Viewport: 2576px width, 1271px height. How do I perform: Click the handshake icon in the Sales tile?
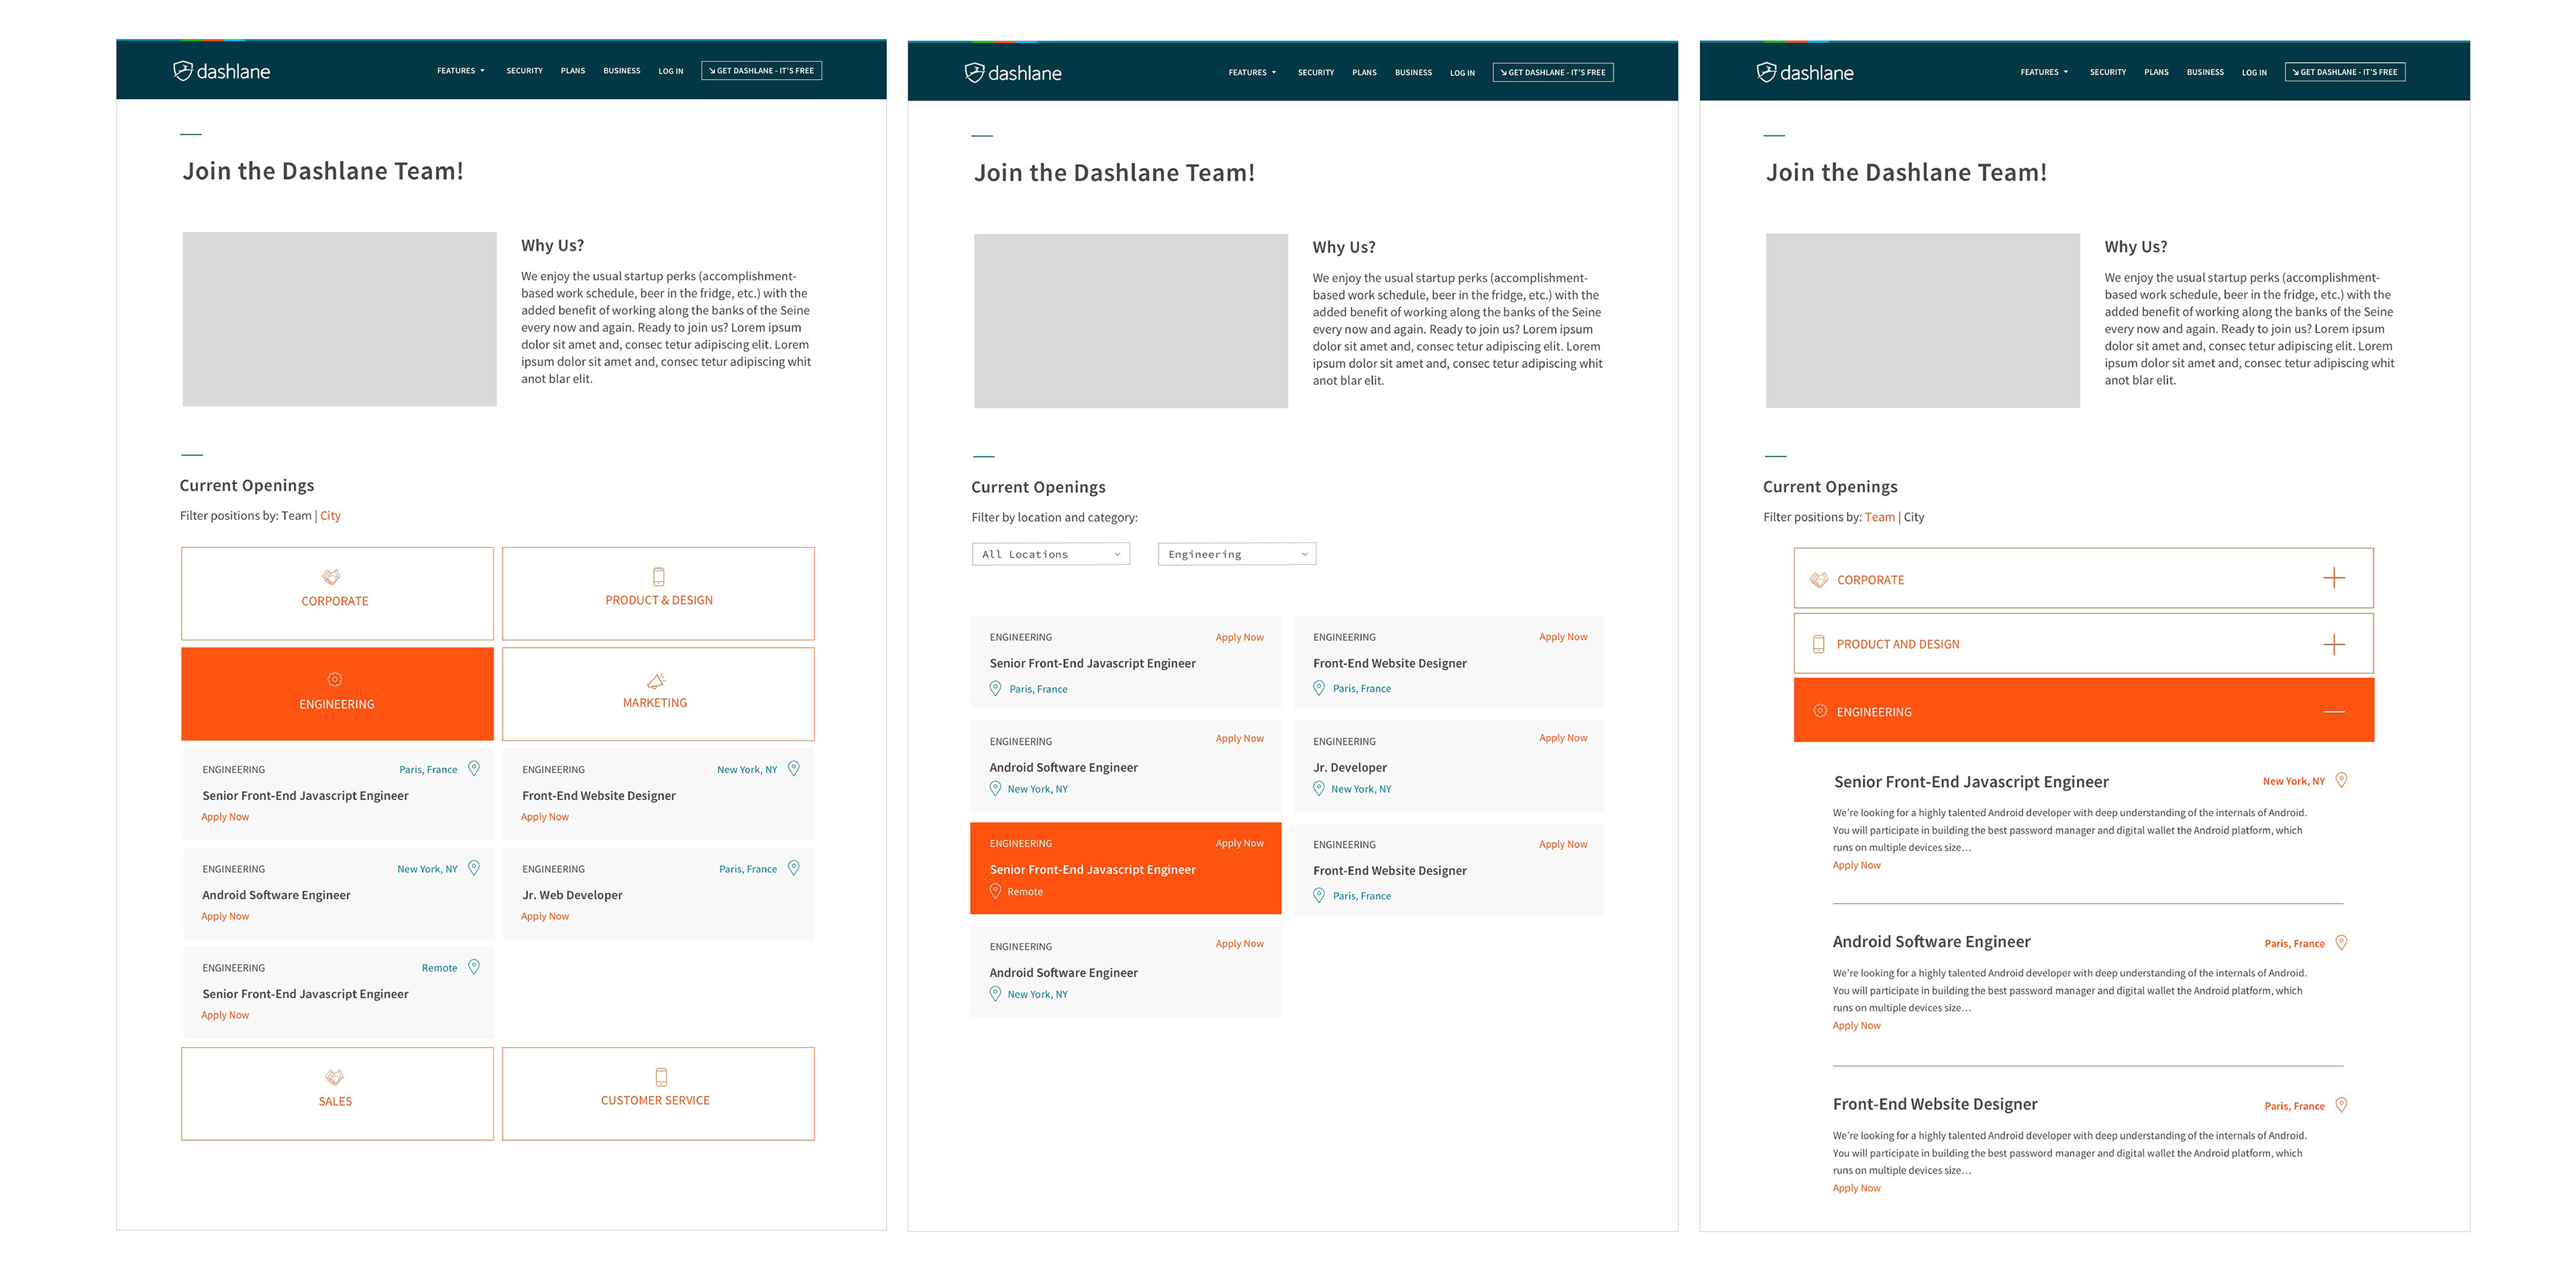coord(334,1077)
